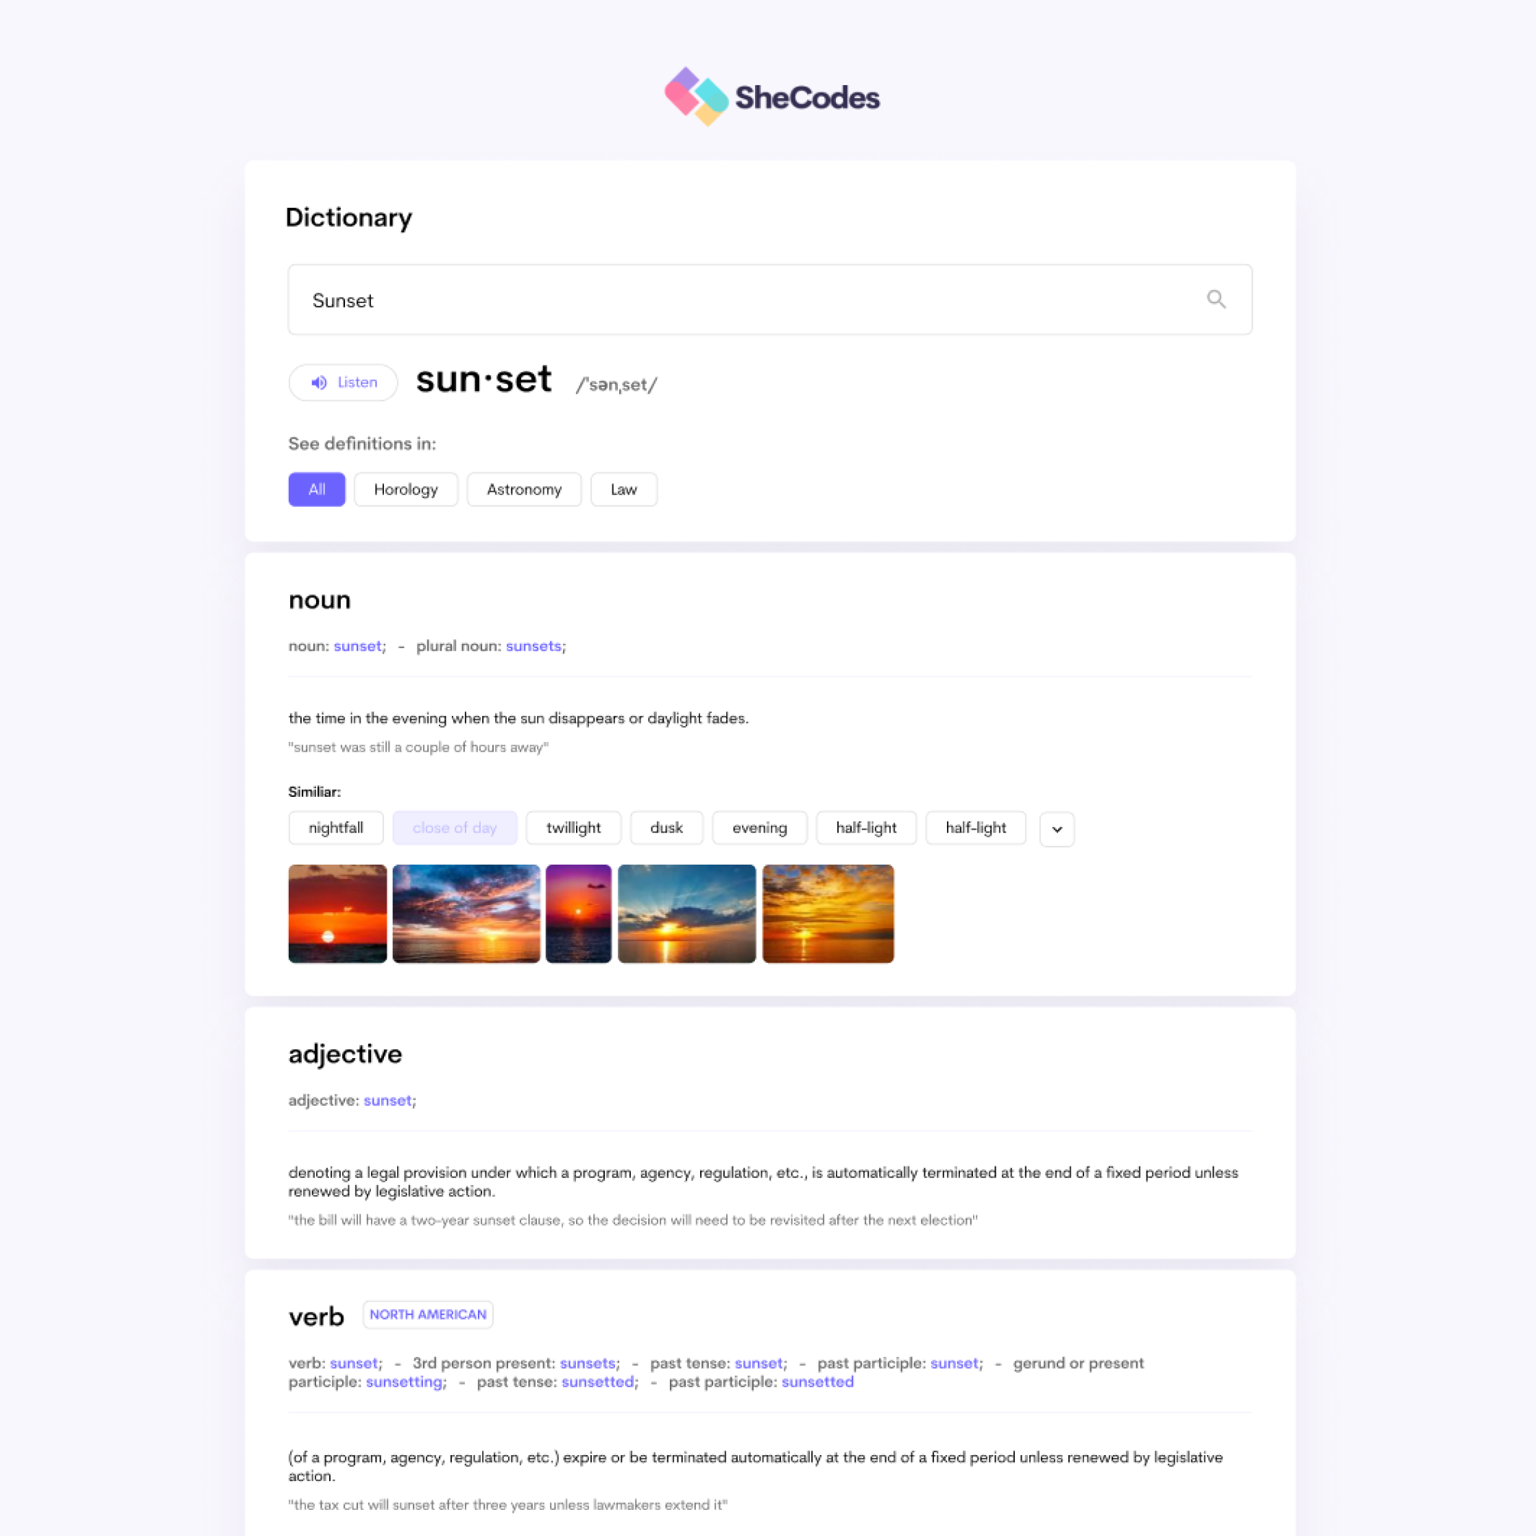Select the All definitions tab
Screen dimensions: 1536x1536
[x=315, y=490]
